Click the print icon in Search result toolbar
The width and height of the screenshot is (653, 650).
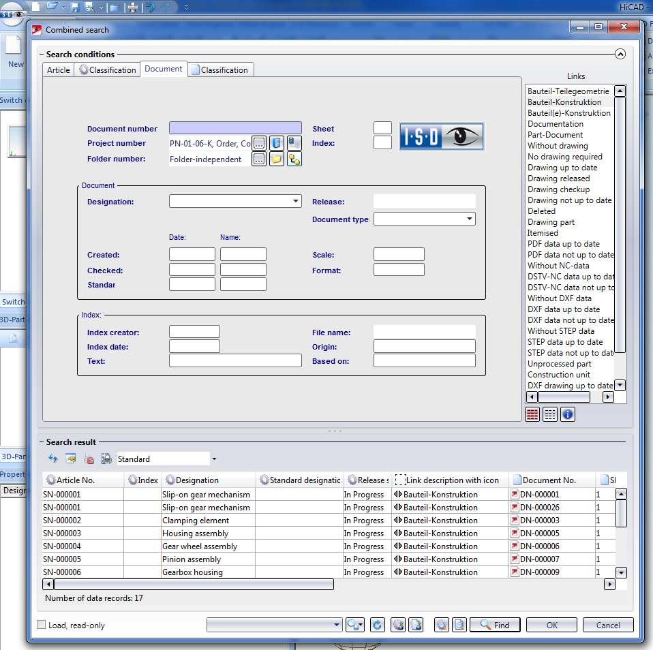(x=106, y=459)
